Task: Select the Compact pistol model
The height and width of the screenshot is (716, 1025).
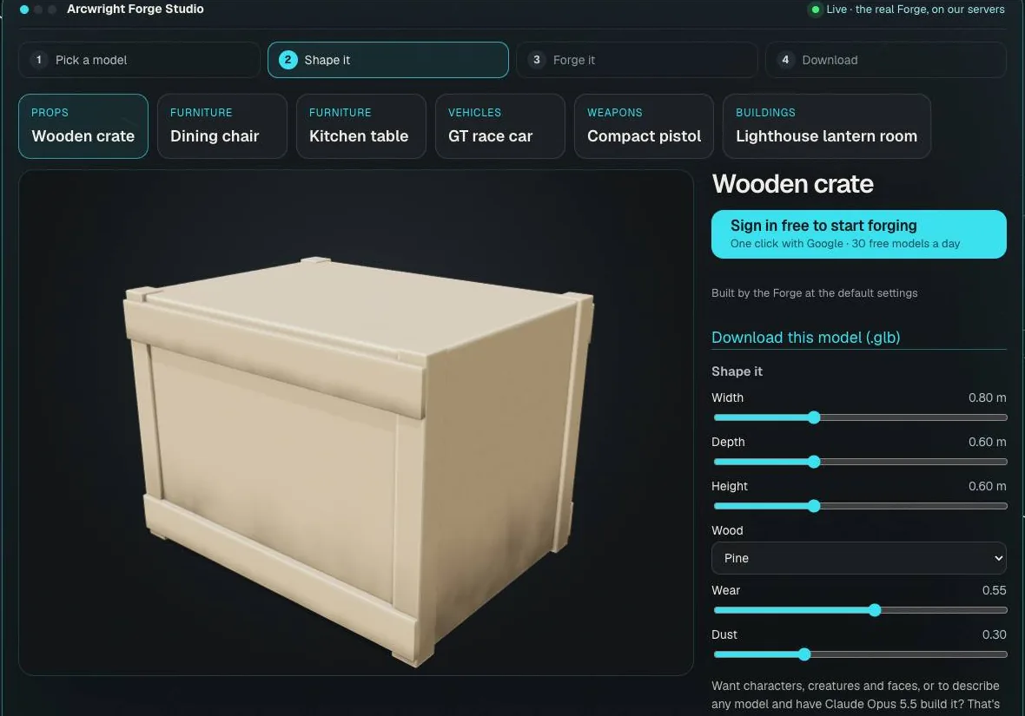Action: tap(644, 126)
